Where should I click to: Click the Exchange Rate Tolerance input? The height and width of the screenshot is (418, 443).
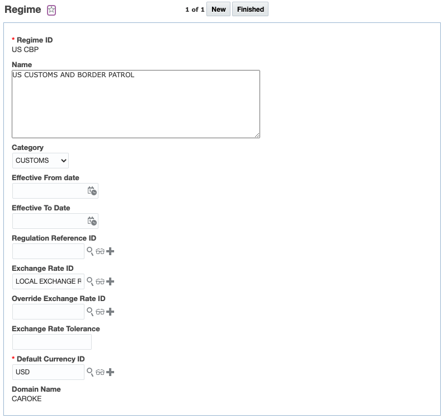[52, 342]
